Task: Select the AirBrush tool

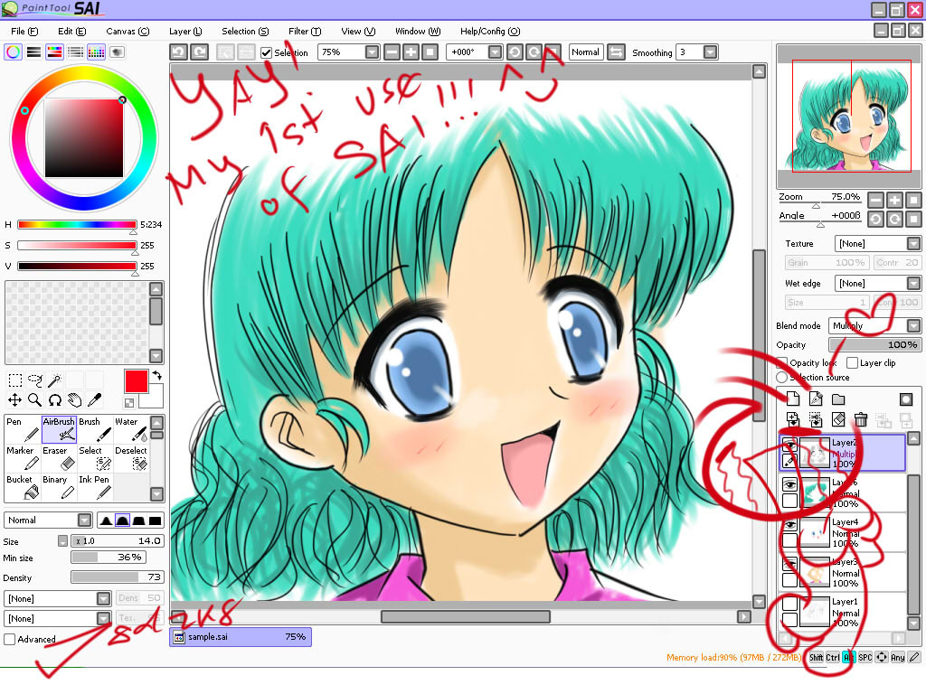Action: [x=59, y=429]
